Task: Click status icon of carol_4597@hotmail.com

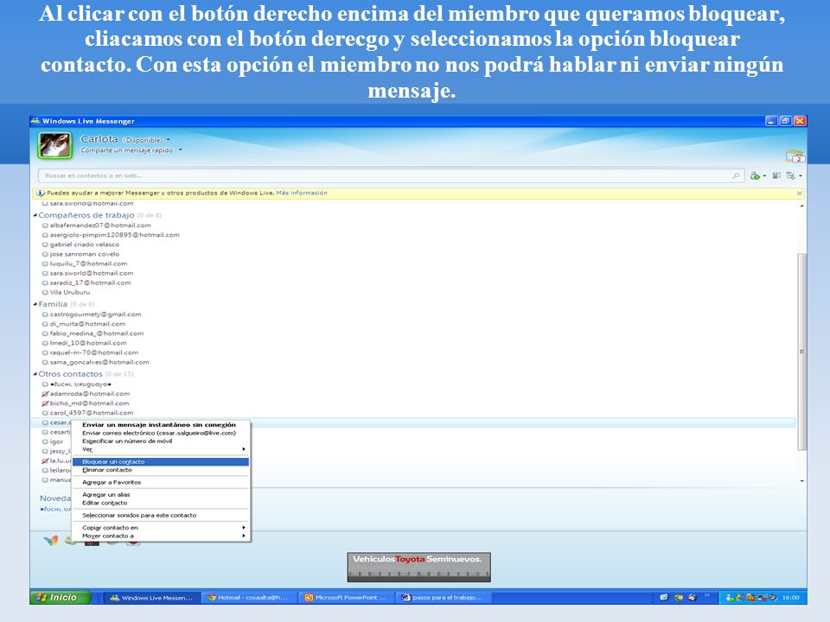Action: [45, 413]
